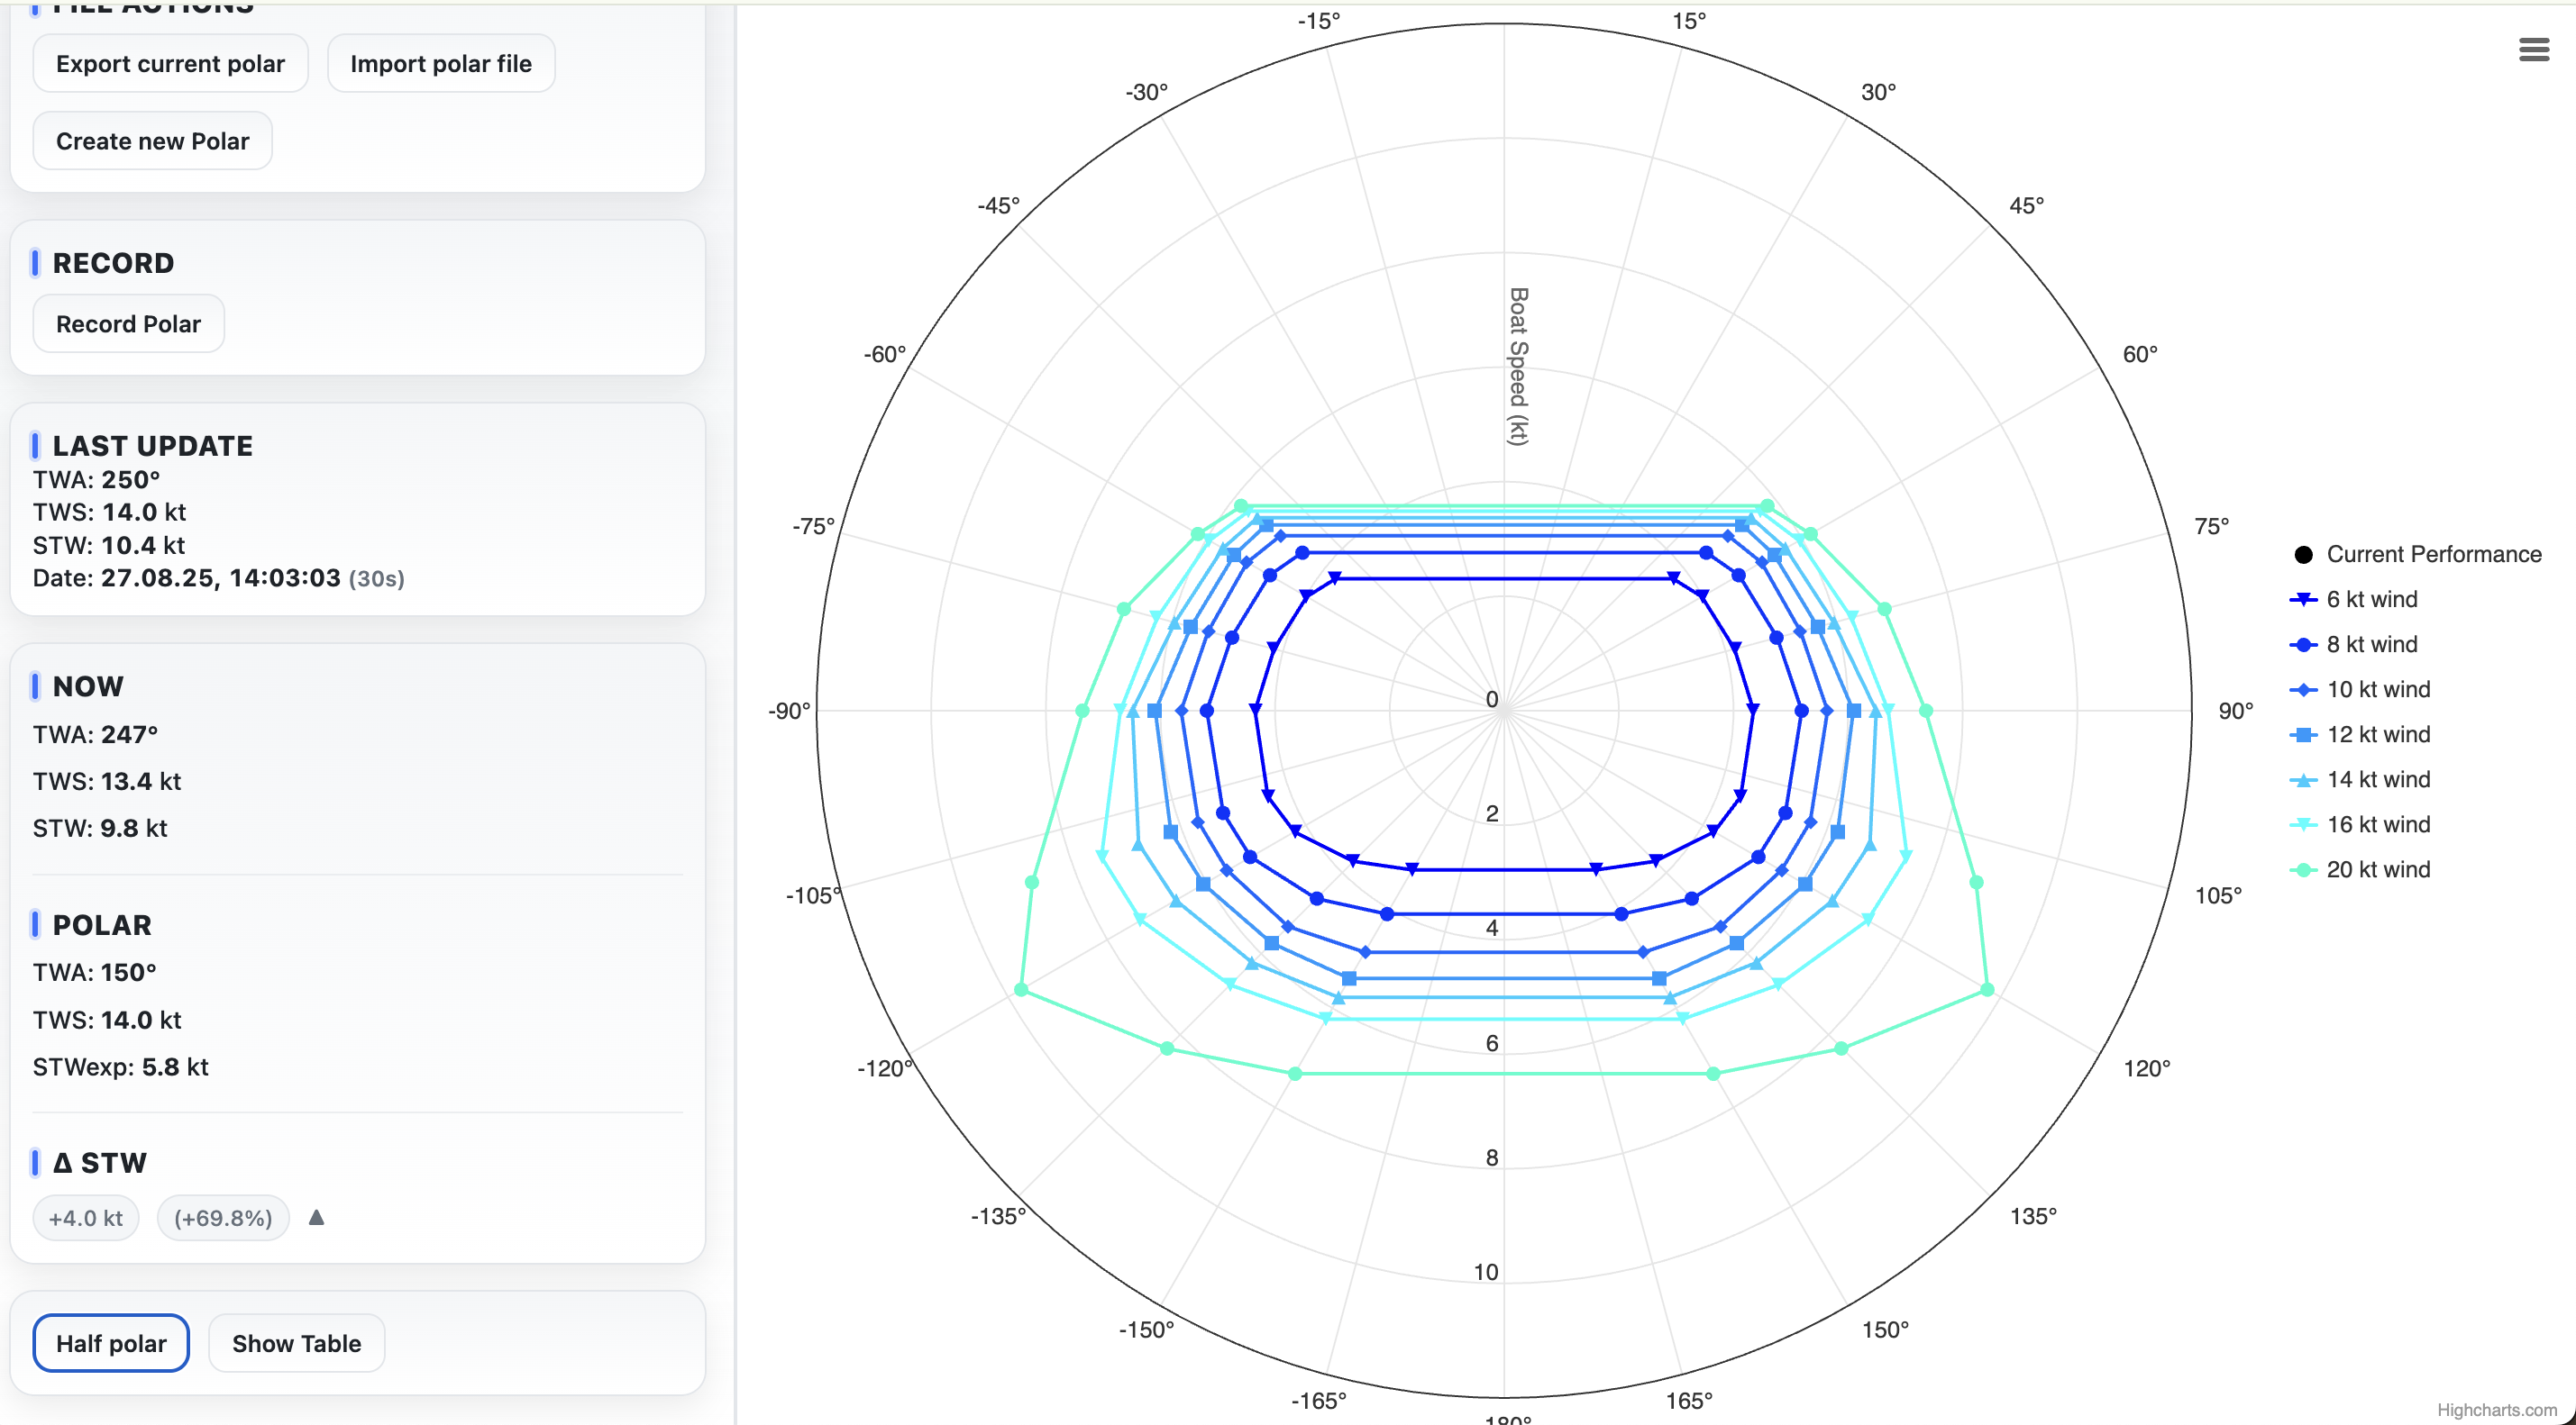Toggle the Half polar view button
The width and height of the screenshot is (2576, 1425).
click(111, 1343)
